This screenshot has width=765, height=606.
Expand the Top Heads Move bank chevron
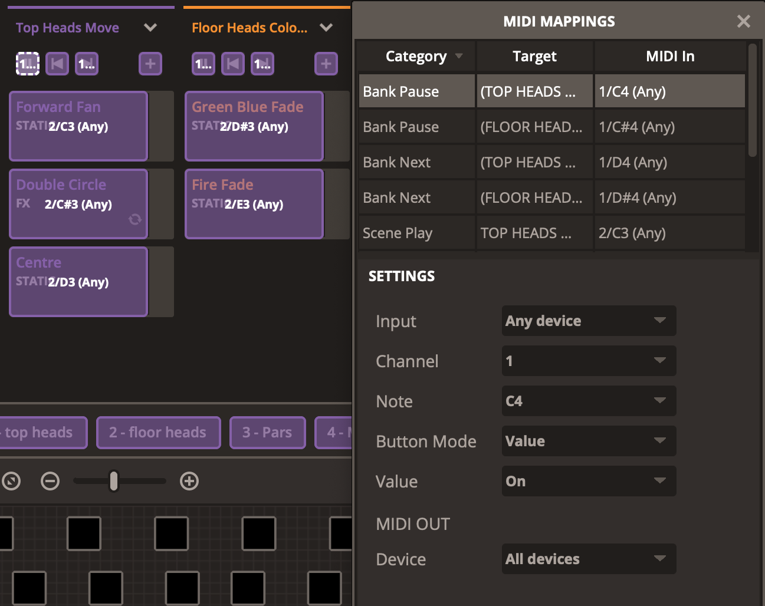coord(150,28)
